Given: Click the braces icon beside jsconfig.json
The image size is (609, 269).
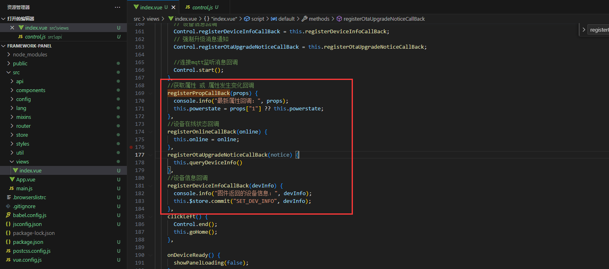Looking at the screenshot, I should pos(8,224).
